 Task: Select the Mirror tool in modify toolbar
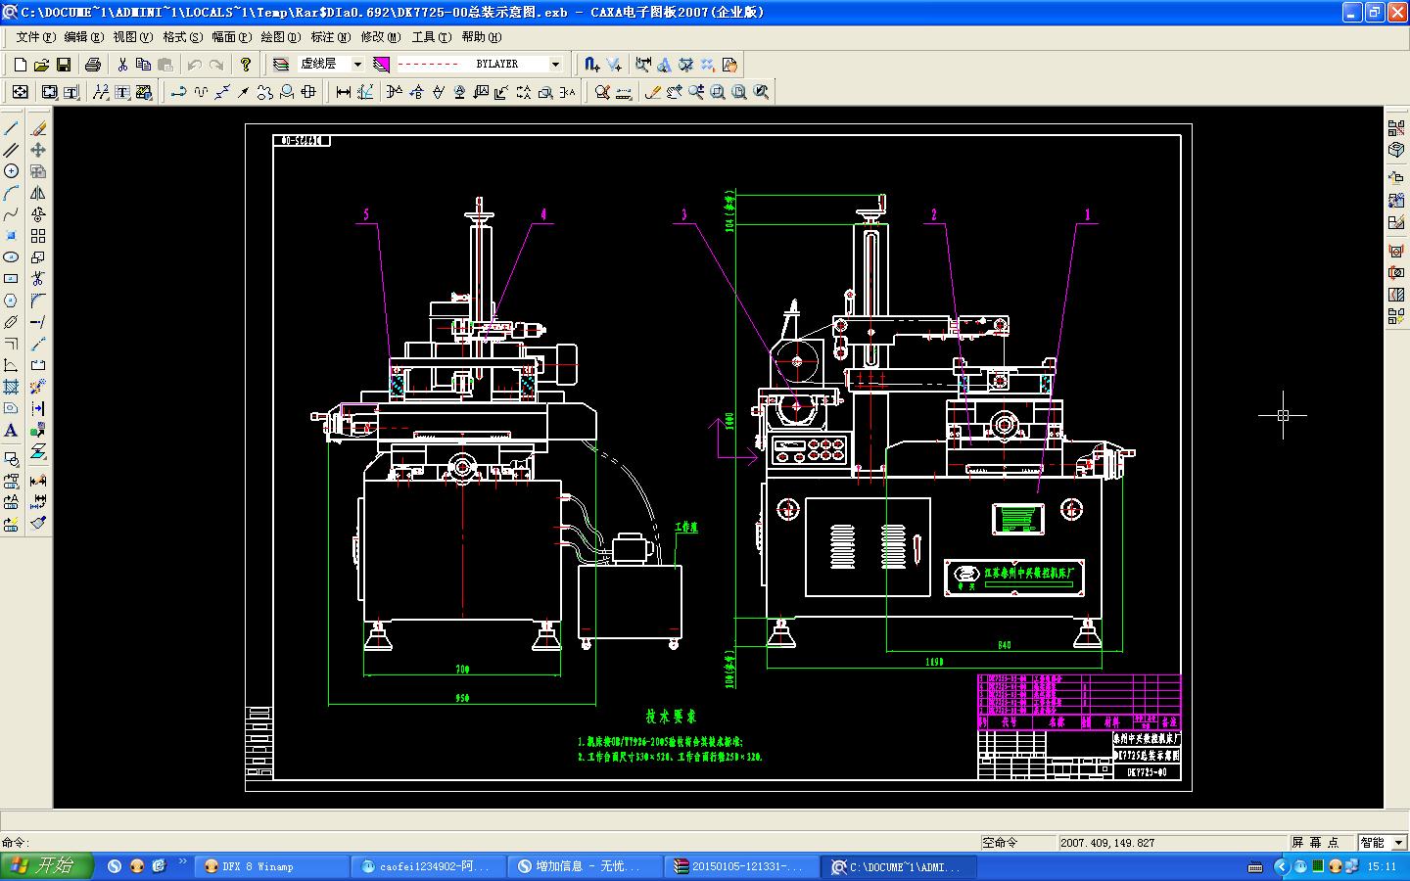coord(38,193)
